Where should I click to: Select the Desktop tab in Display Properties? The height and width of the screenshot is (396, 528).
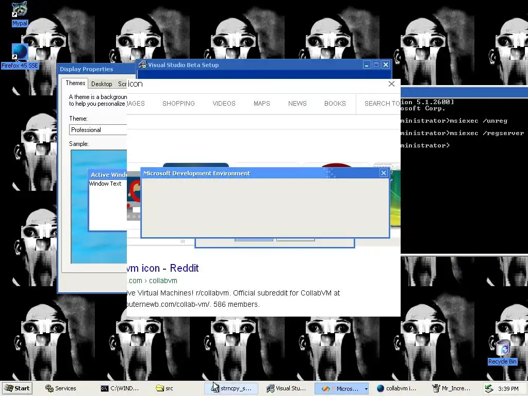[x=102, y=84]
